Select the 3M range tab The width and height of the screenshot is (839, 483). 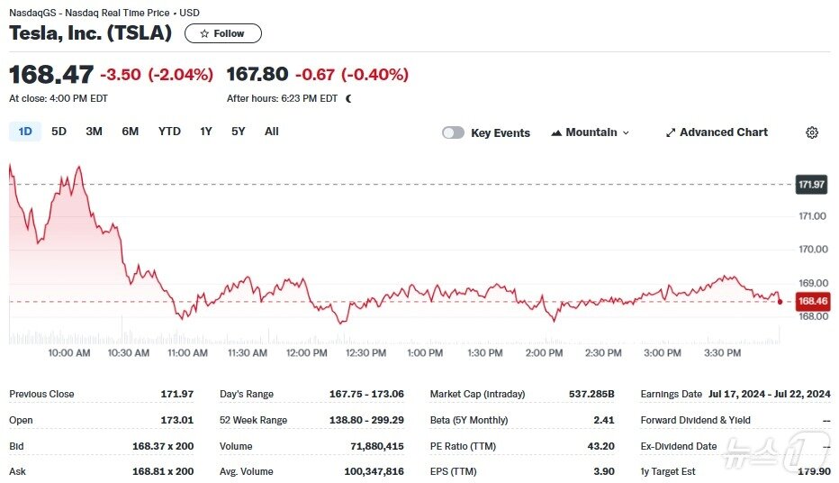pos(94,132)
